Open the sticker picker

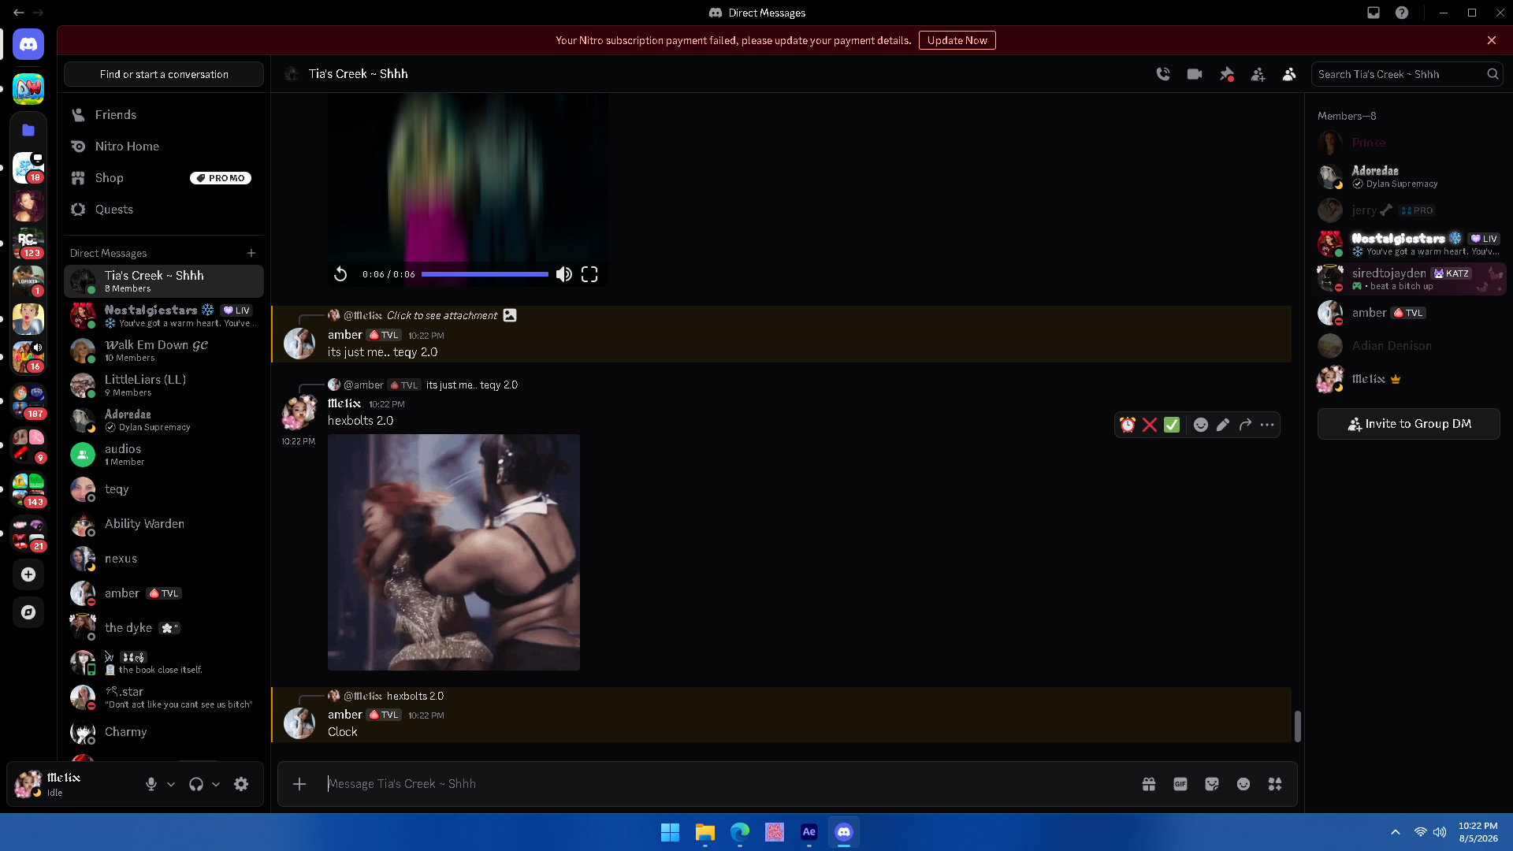[x=1212, y=784]
